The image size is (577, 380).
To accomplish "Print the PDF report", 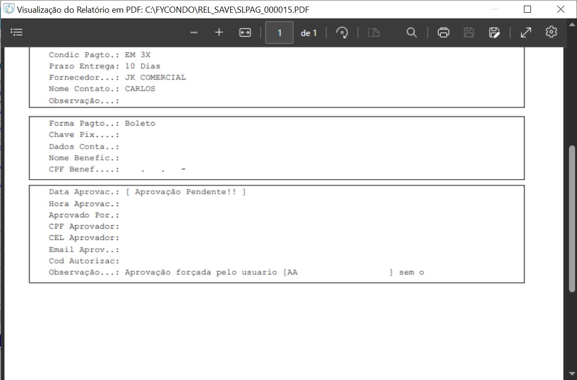I will click(x=443, y=32).
